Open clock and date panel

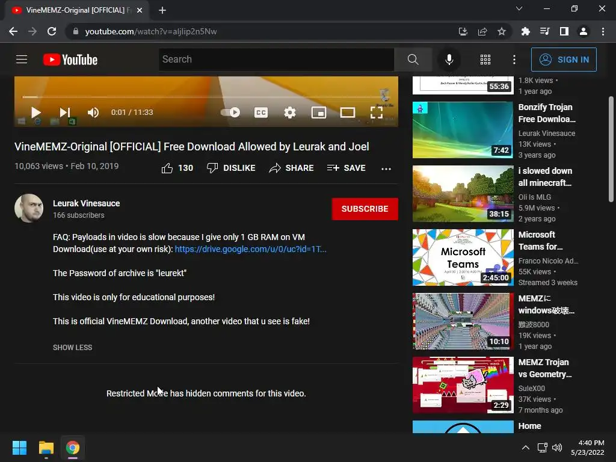[588, 448]
